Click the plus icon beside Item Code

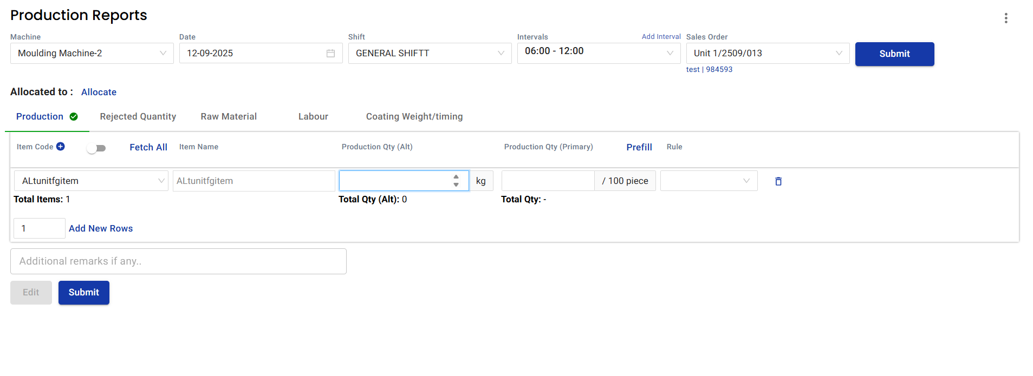61,147
